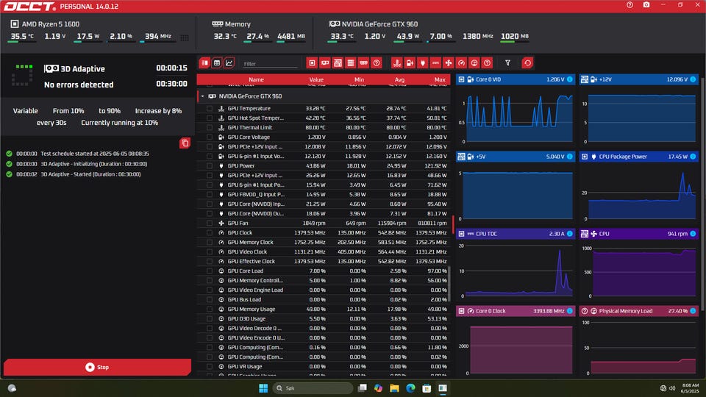Click the GPU Memory Clock row name
The height and width of the screenshot is (397, 706).
tap(250, 242)
